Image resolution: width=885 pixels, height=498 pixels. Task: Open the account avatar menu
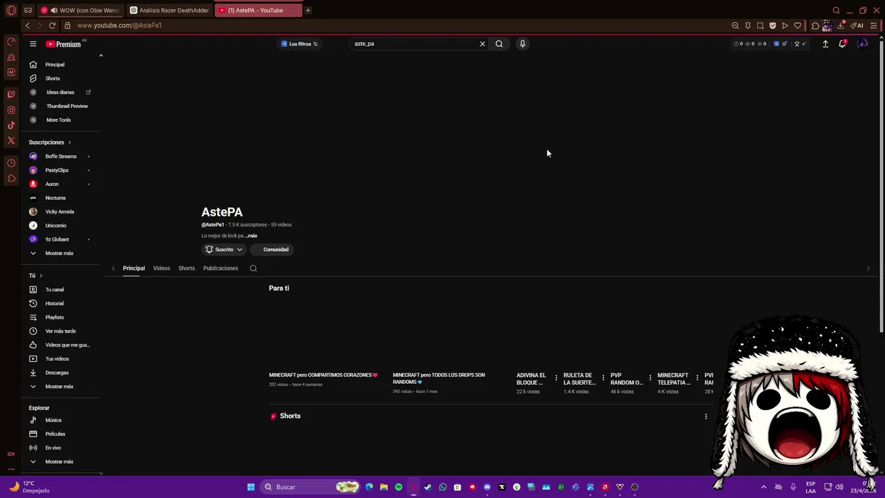[862, 44]
